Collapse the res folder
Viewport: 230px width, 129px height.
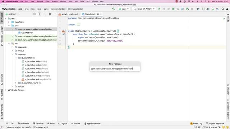9,43
